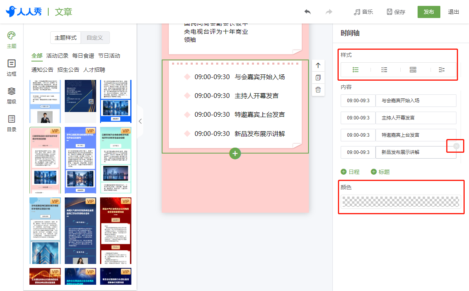Edit the 特邀嘉宾上台发言 content field
469x291 pixels.
click(416, 135)
